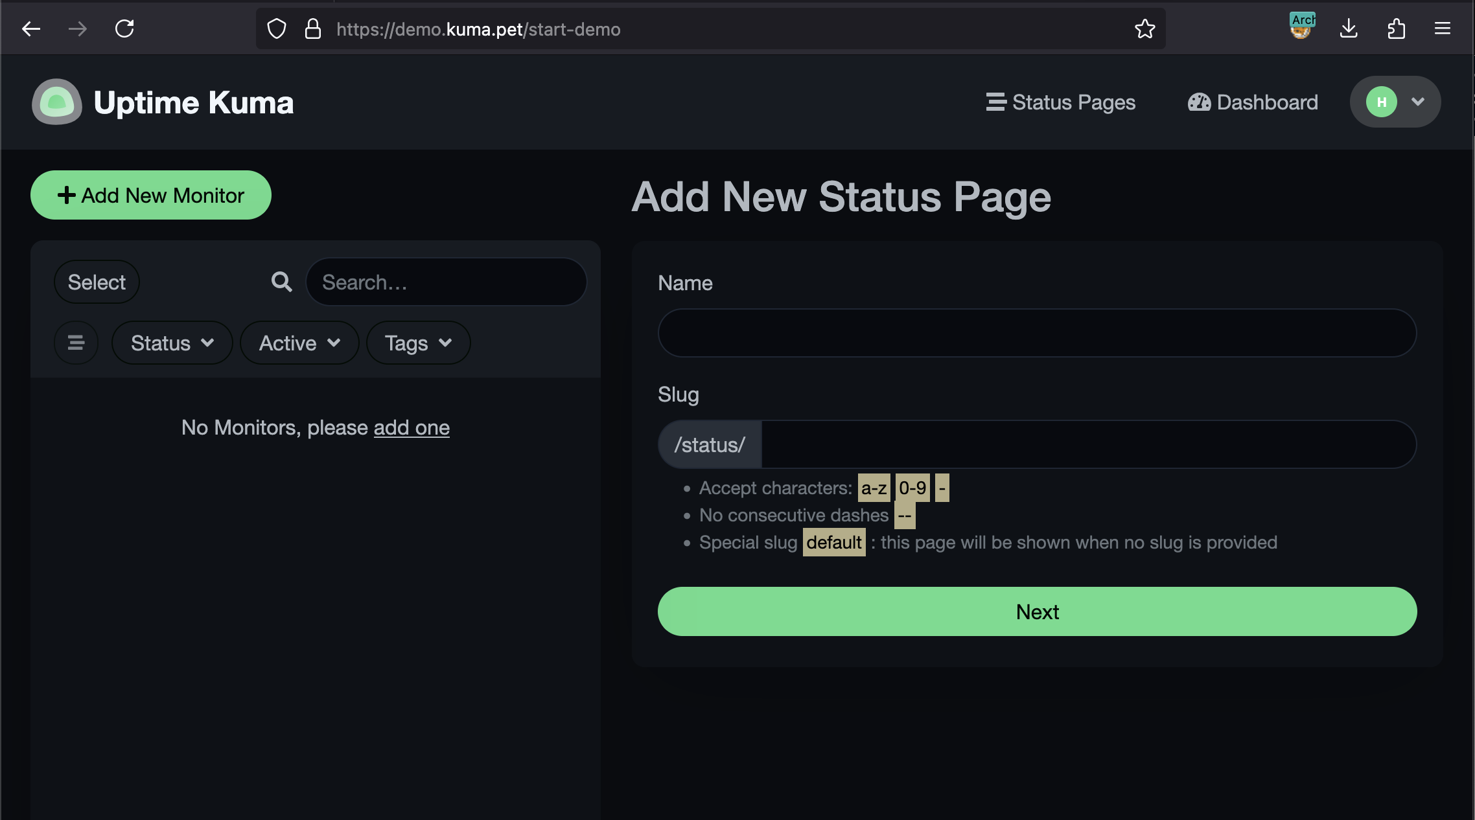This screenshot has width=1475, height=820.
Task: Expand the Active filter dropdown
Action: pos(299,343)
